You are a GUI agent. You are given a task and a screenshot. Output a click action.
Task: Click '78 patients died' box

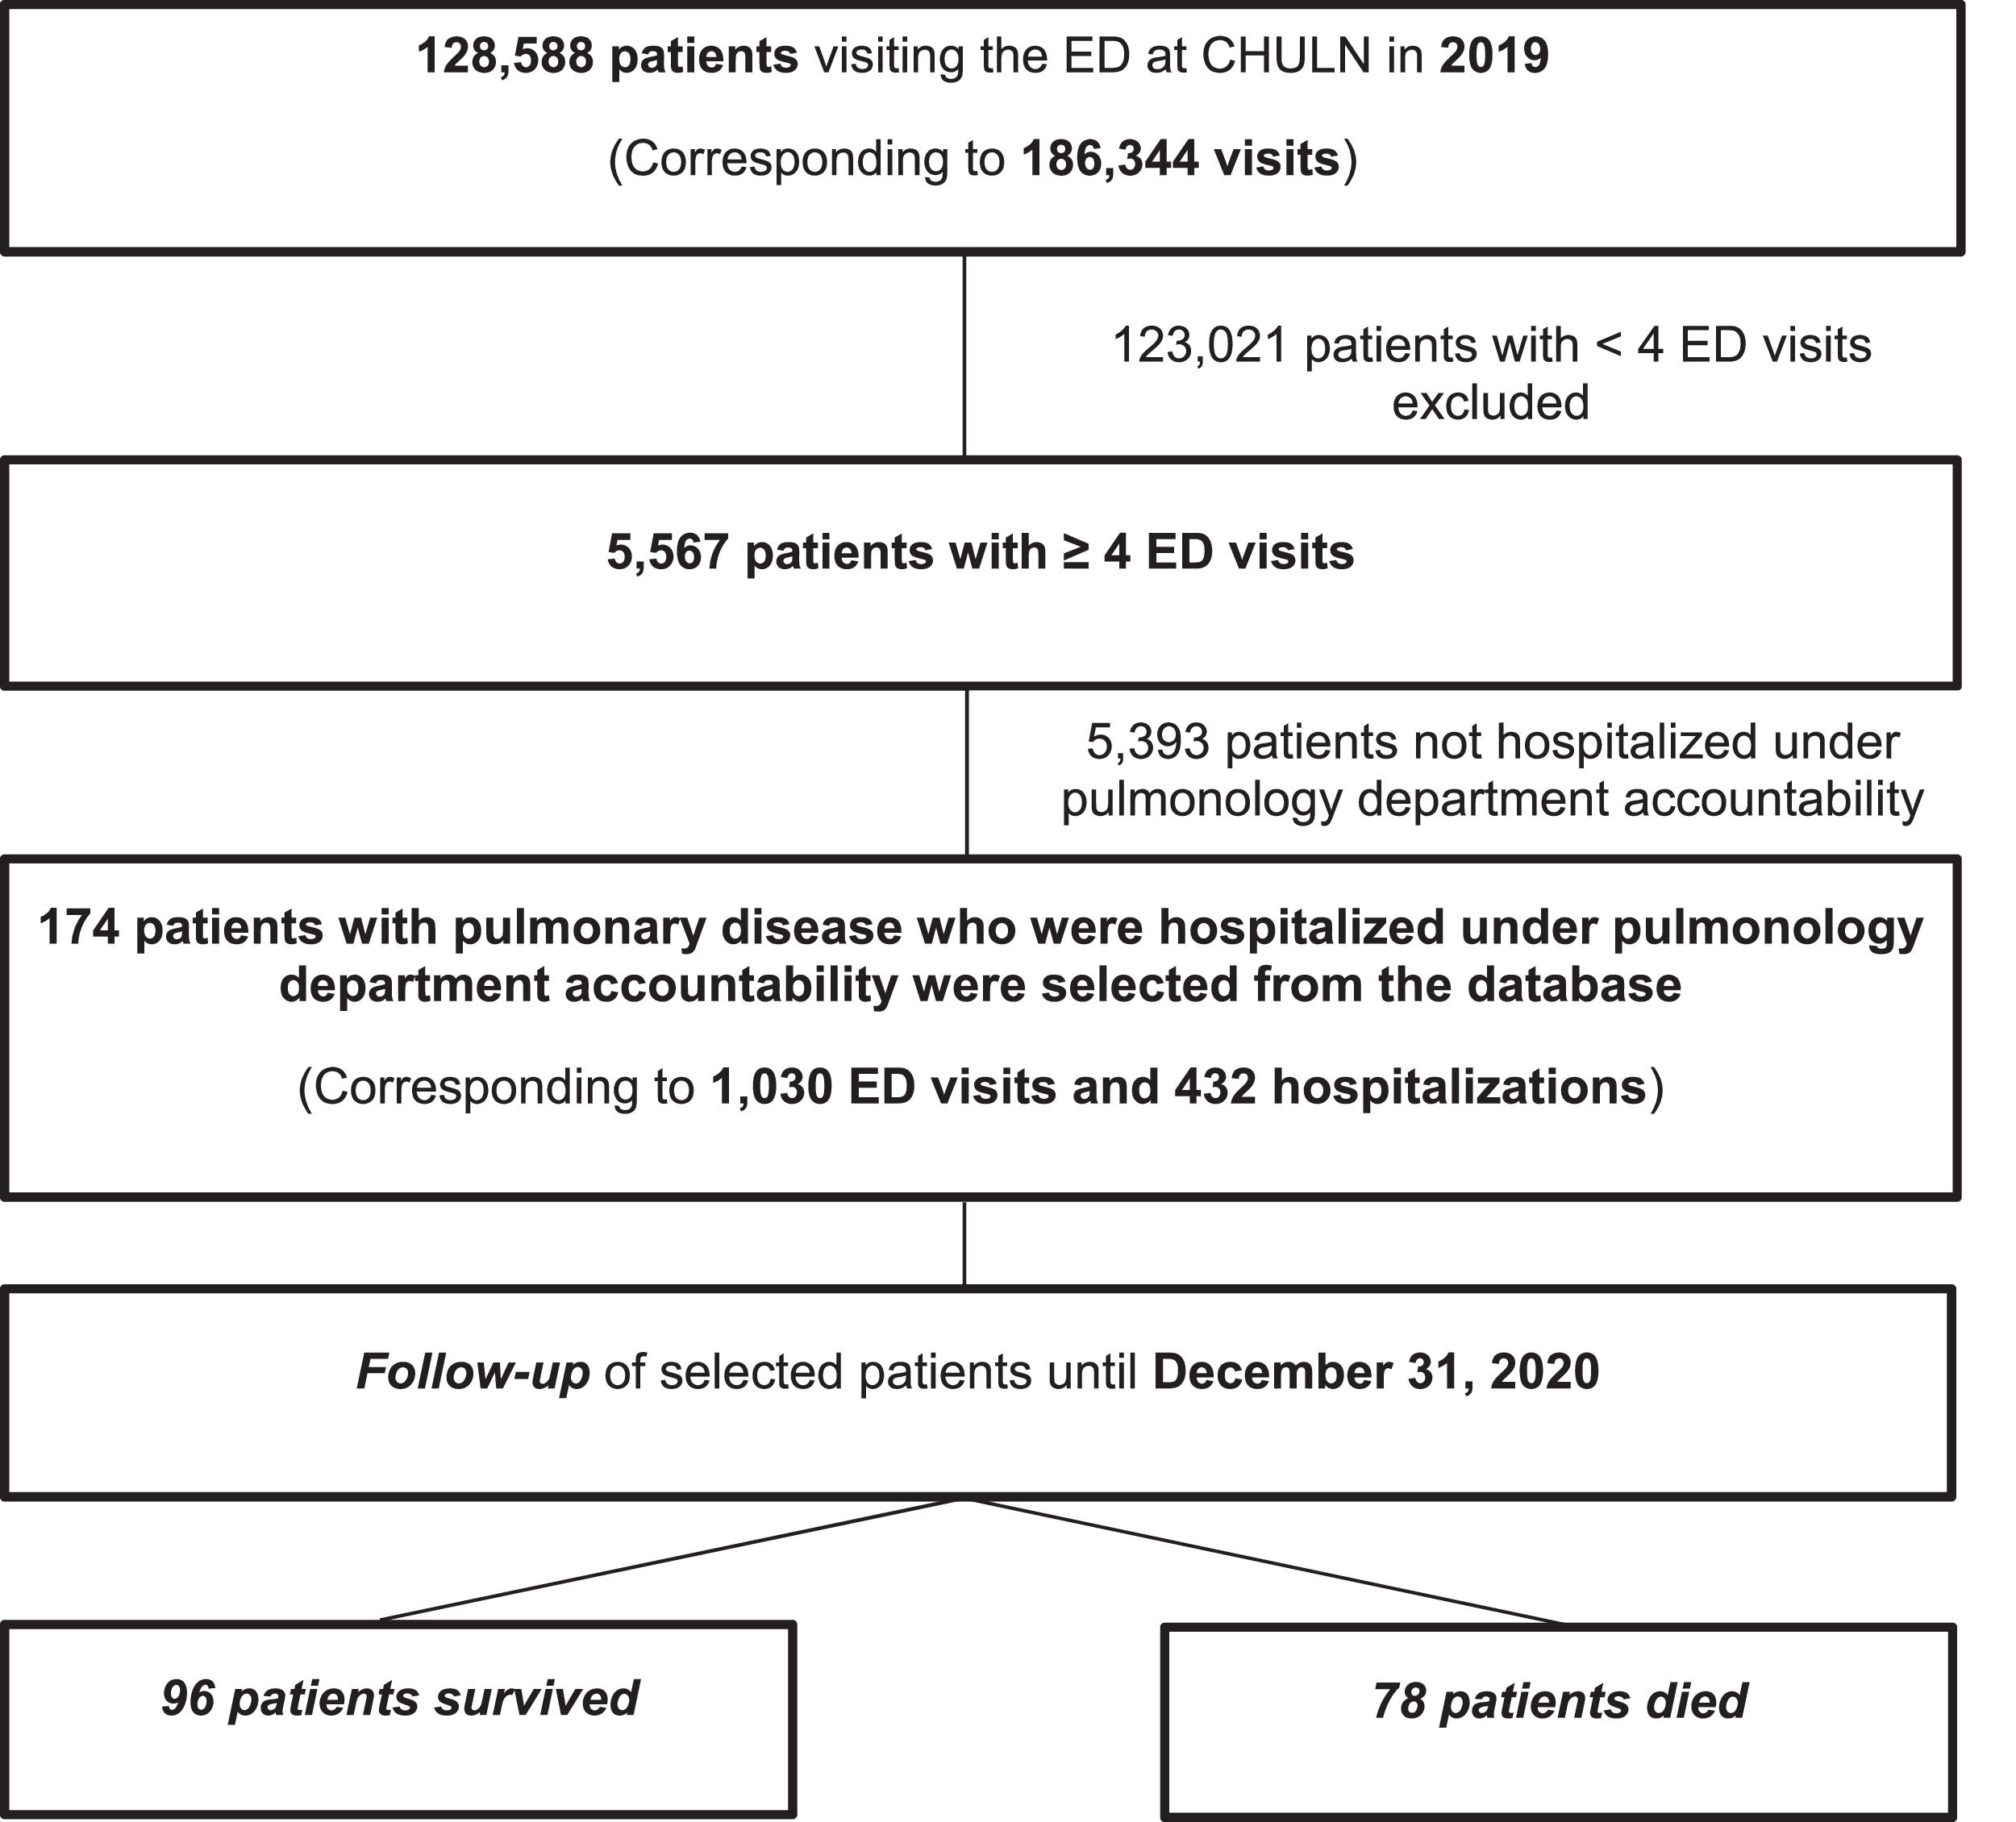point(1559,1701)
